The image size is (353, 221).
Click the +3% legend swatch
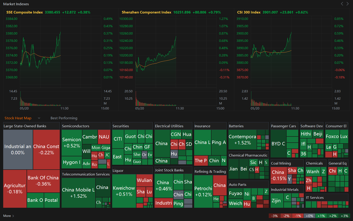coord(344,216)
